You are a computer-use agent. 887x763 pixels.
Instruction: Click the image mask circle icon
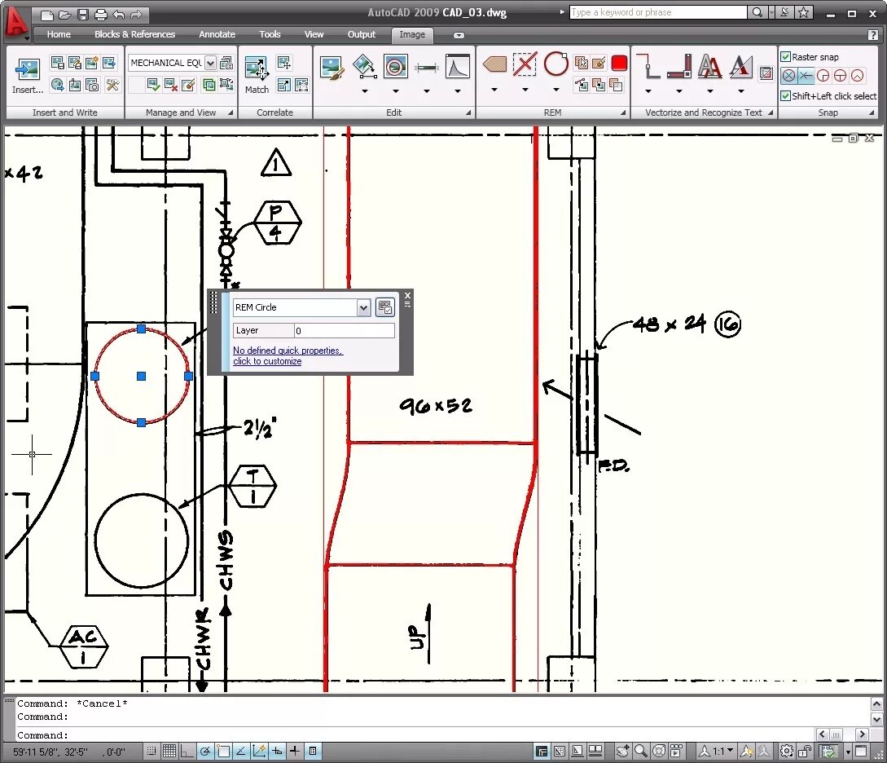pos(395,66)
